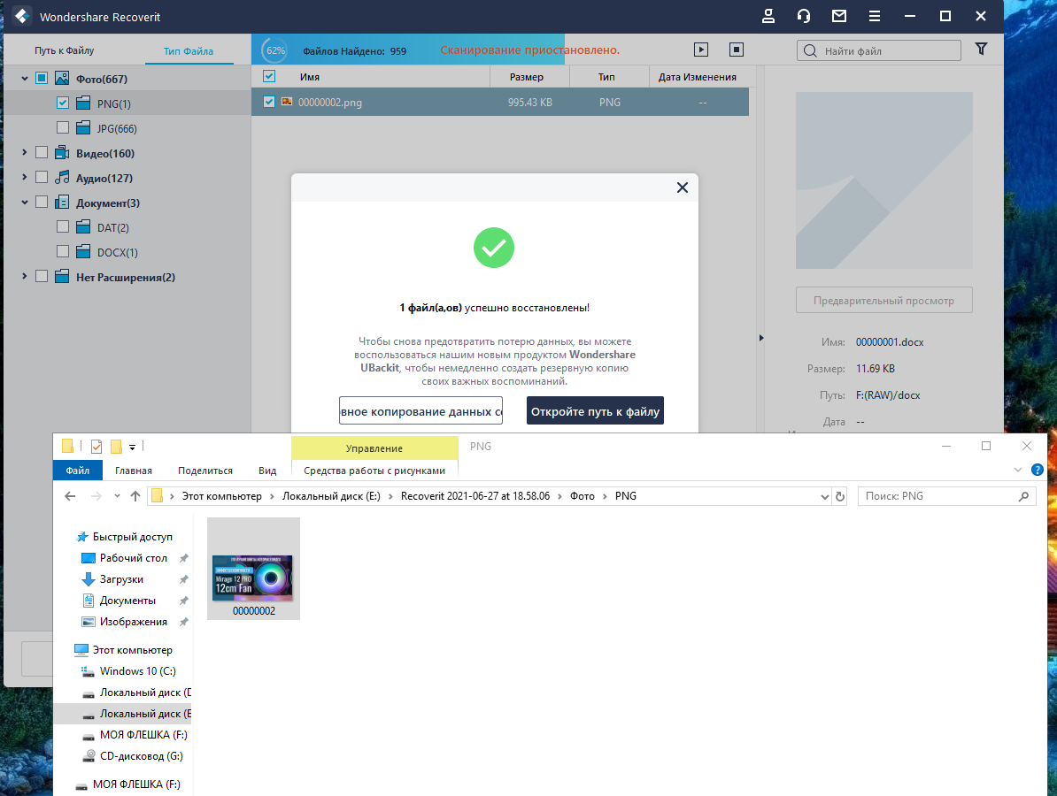Click the JPG(666) folder icon
The width and height of the screenshot is (1057, 796).
[83, 128]
